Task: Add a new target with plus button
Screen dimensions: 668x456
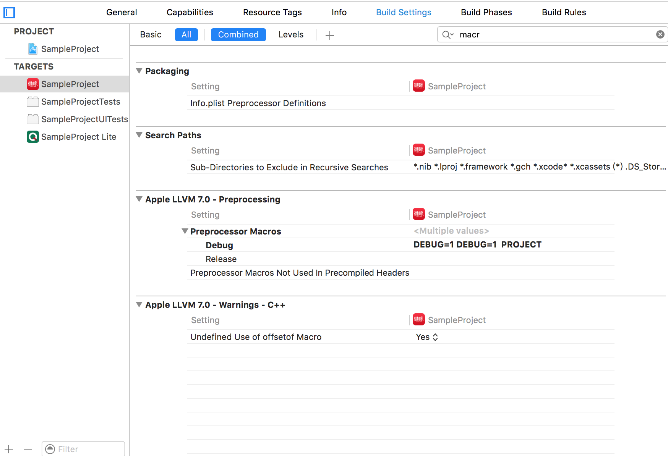Action: pos(9,450)
